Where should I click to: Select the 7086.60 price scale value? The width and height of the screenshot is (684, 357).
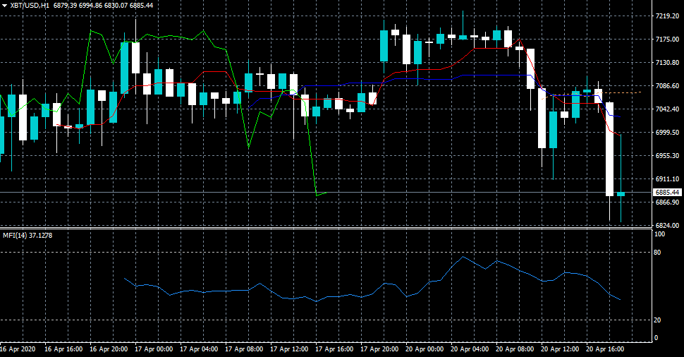[x=666, y=85]
